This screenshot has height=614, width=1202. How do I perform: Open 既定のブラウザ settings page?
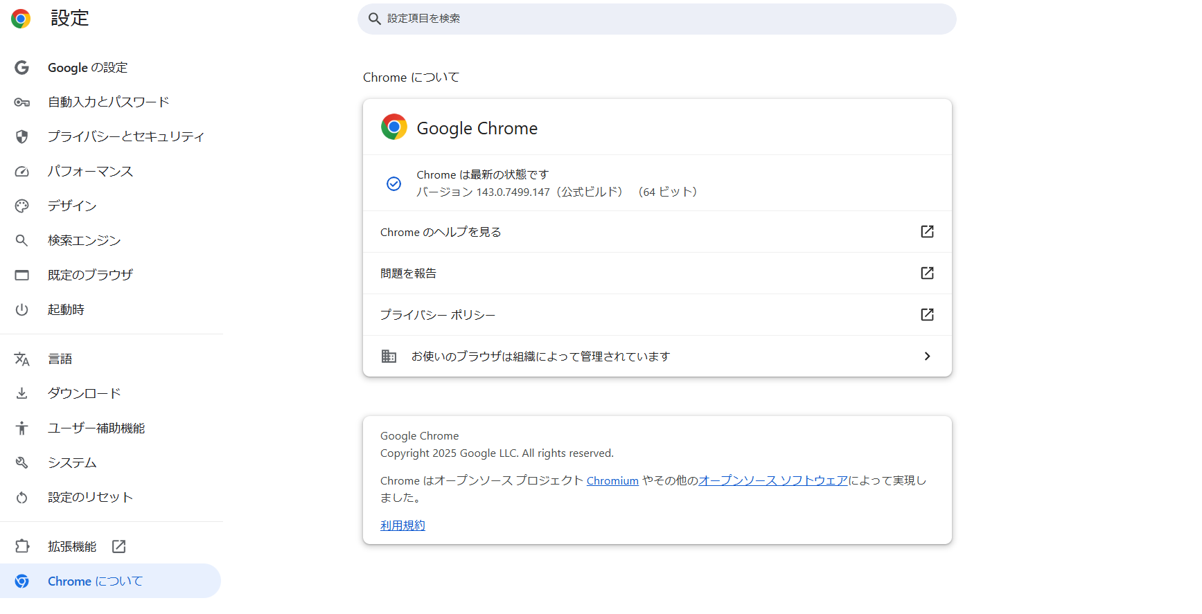pos(90,276)
